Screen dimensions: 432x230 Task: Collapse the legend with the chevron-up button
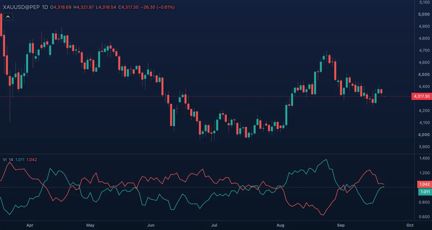click(8, 16)
